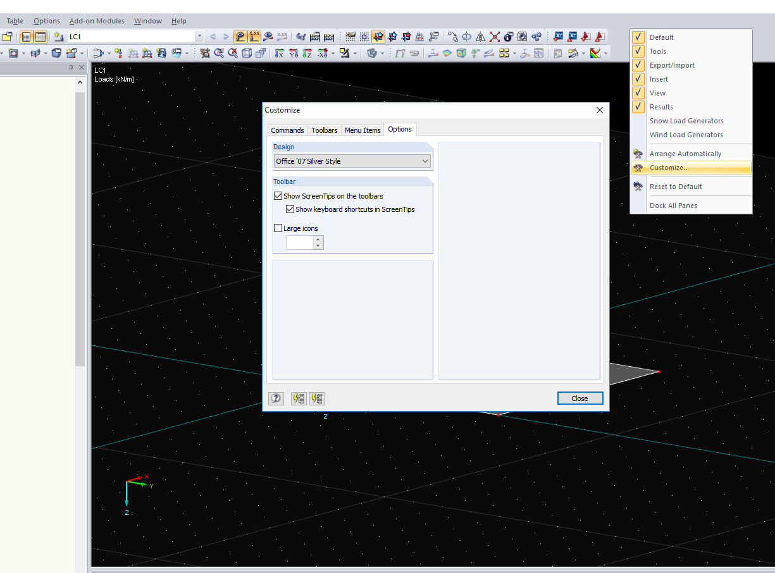
Task: Open the color scale icon on toolbar
Action: pos(595,53)
